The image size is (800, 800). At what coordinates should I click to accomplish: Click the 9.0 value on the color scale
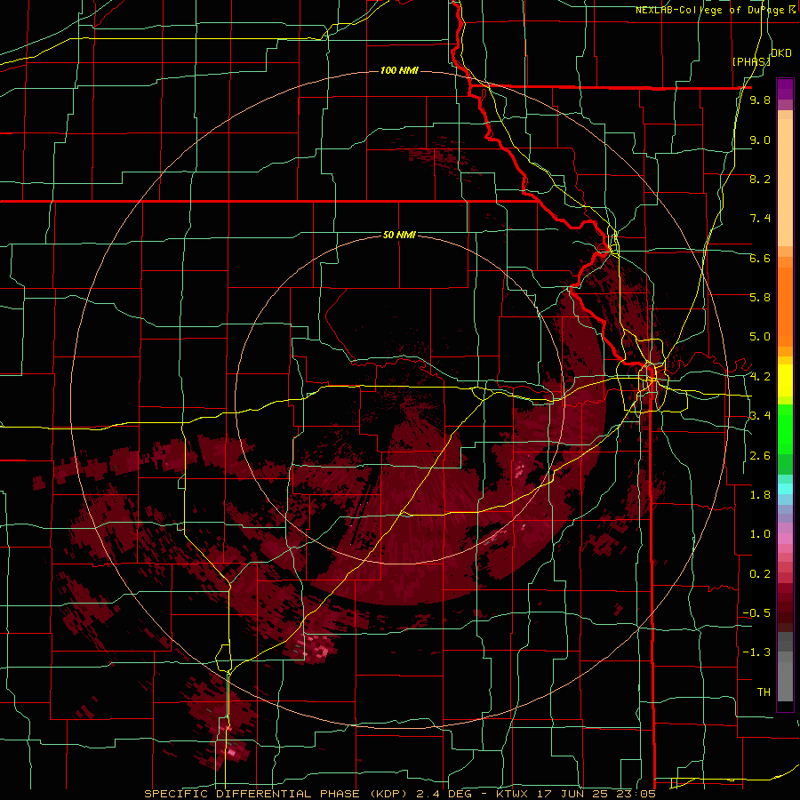(760, 140)
